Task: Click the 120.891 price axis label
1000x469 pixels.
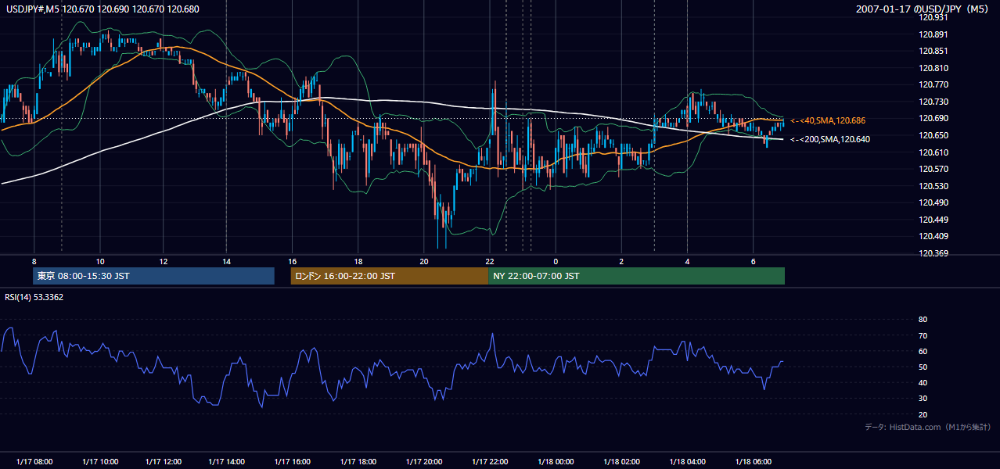Action: tap(933, 34)
